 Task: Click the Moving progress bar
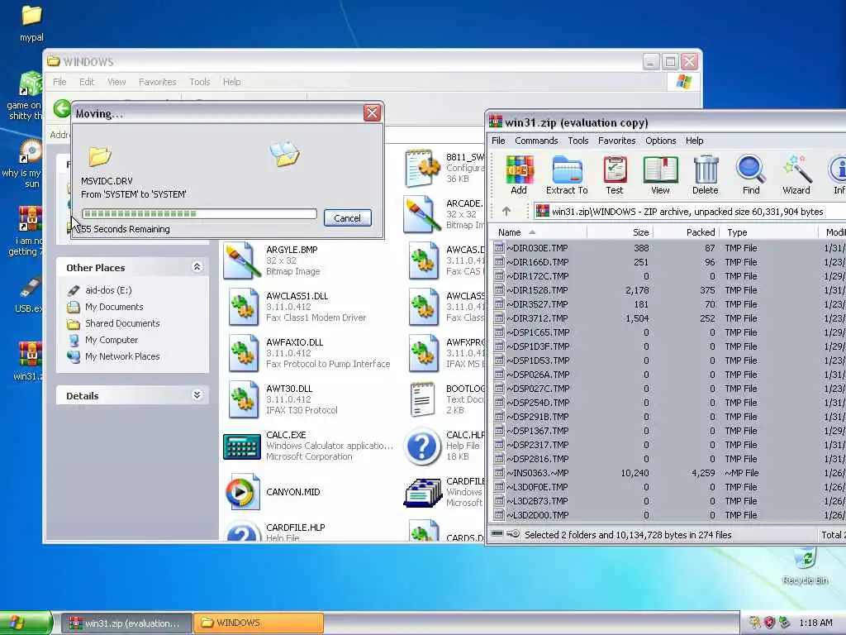(x=199, y=214)
